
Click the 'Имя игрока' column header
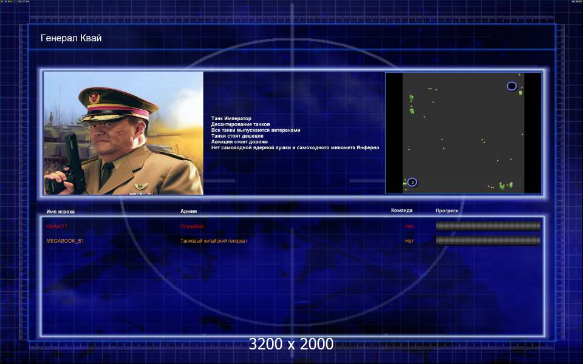point(60,211)
